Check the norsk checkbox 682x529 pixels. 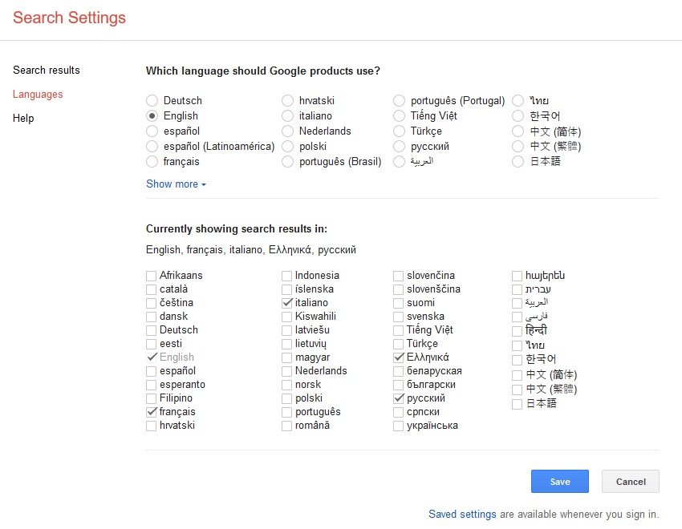[286, 385]
